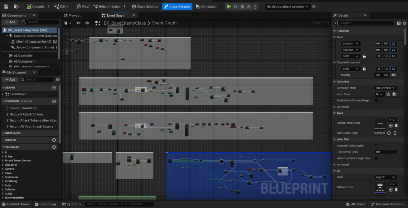Switch to the Viewport tab
This screenshot has height=208, width=408.
75,16
